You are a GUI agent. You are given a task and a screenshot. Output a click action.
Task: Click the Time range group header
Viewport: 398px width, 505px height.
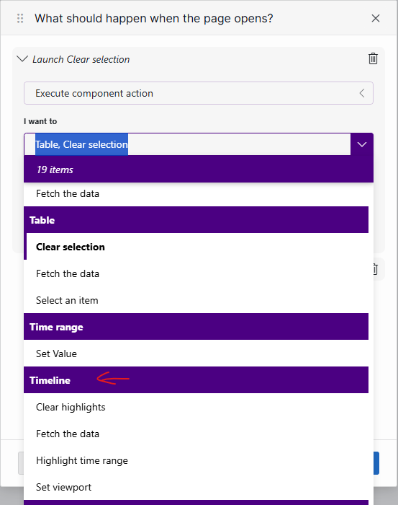196,327
